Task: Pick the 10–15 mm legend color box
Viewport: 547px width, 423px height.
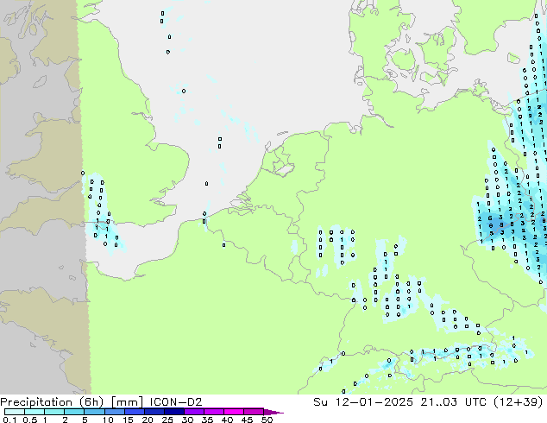Action: click(114, 412)
